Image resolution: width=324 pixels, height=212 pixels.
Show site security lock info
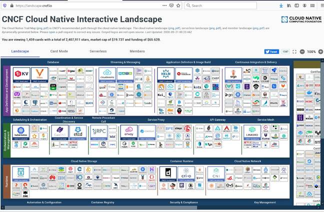point(12,5)
